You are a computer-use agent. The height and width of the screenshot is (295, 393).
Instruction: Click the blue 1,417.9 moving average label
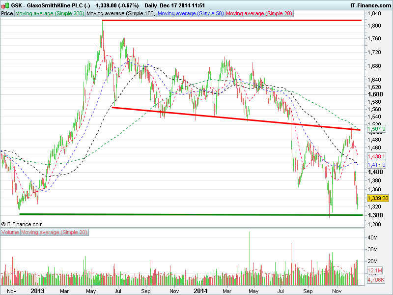tap(376, 165)
